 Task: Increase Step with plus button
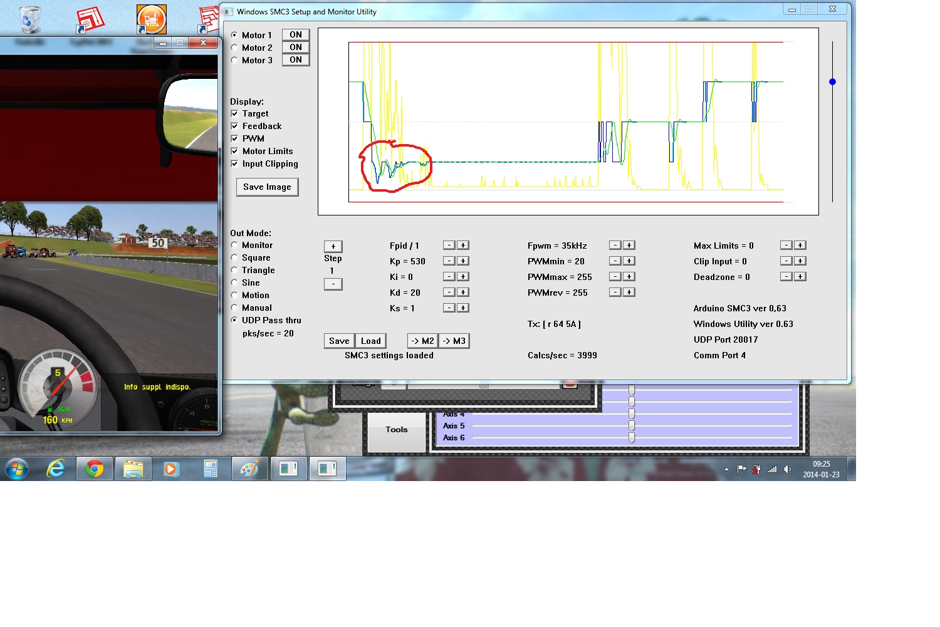(333, 246)
